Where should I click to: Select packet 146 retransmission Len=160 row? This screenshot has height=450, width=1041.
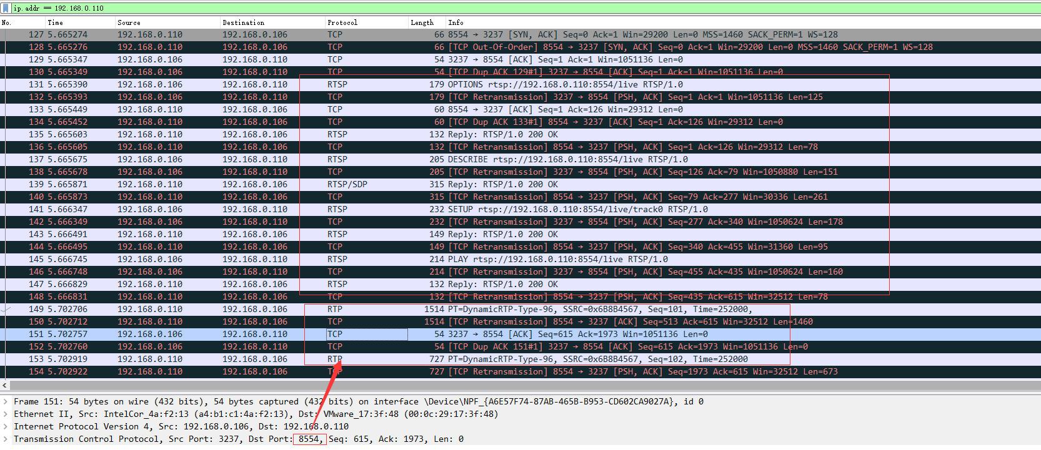(x=520, y=271)
